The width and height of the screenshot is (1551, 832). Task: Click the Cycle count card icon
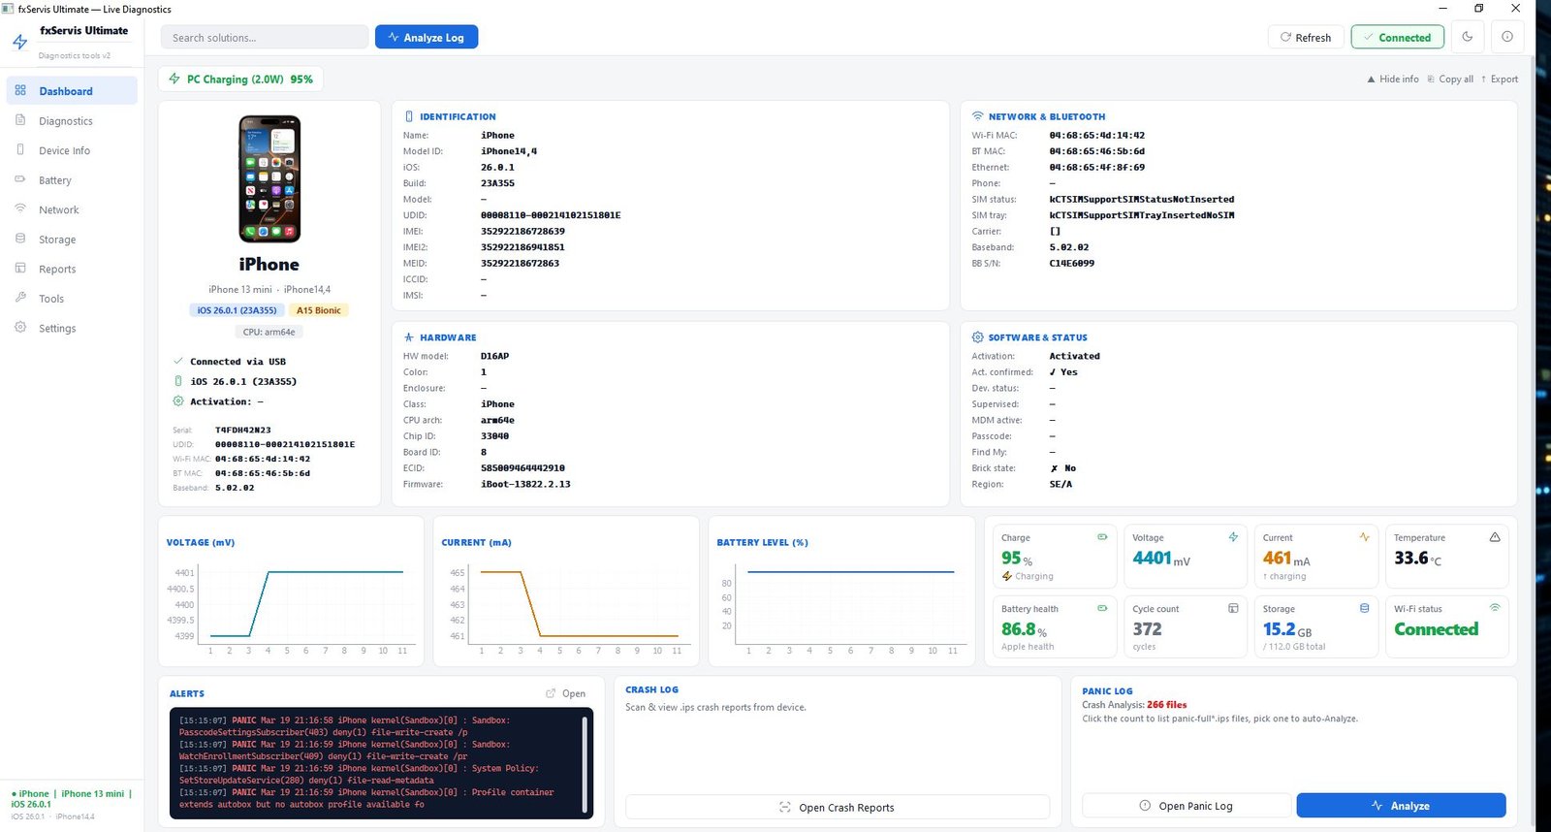coord(1233,608)
